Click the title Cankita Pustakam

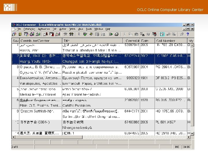77,106
